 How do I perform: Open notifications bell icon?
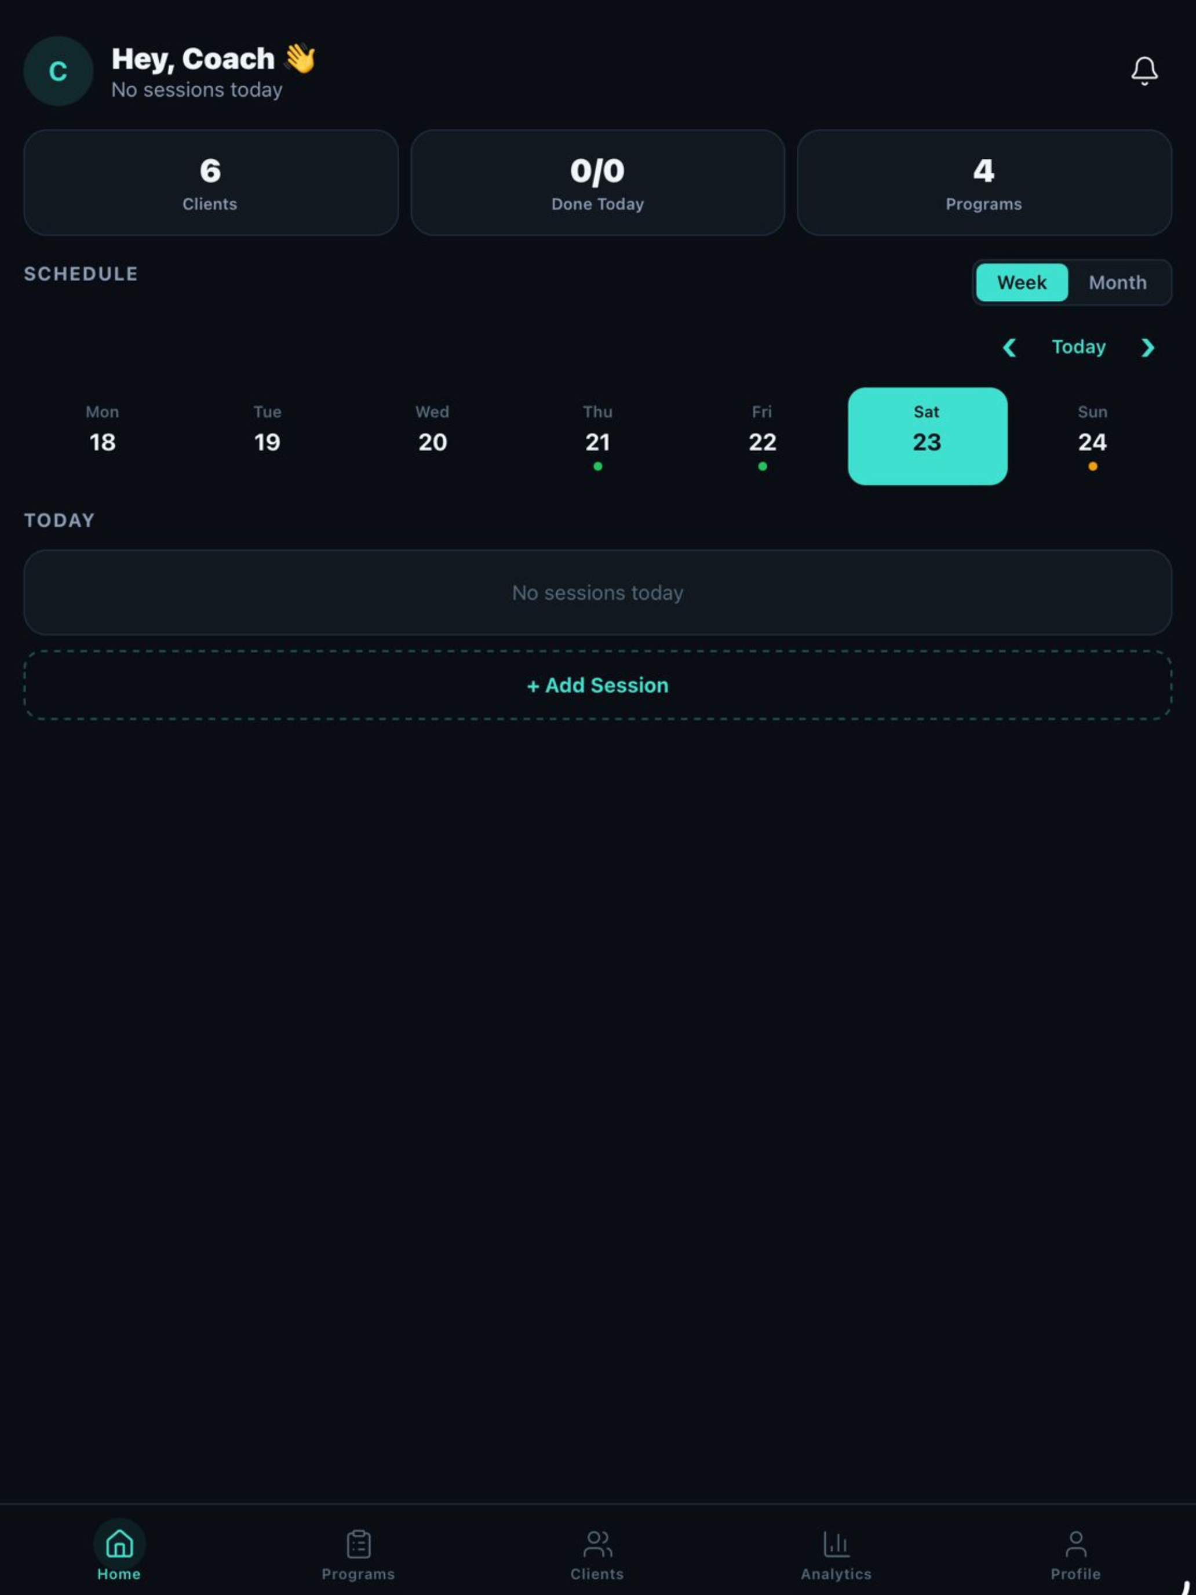pyautogui.click(x=1144, y=71)
